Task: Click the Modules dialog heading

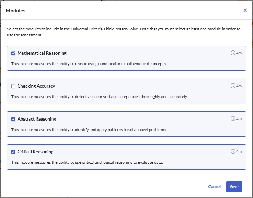Action: click(15, 11)
